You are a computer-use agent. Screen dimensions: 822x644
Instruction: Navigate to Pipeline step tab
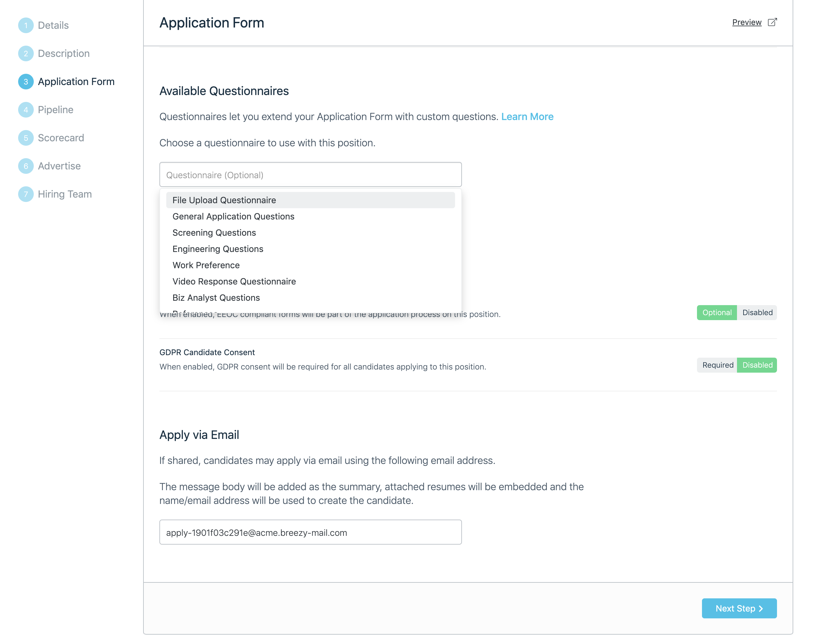pyautogui.click(x=55, y=109)
